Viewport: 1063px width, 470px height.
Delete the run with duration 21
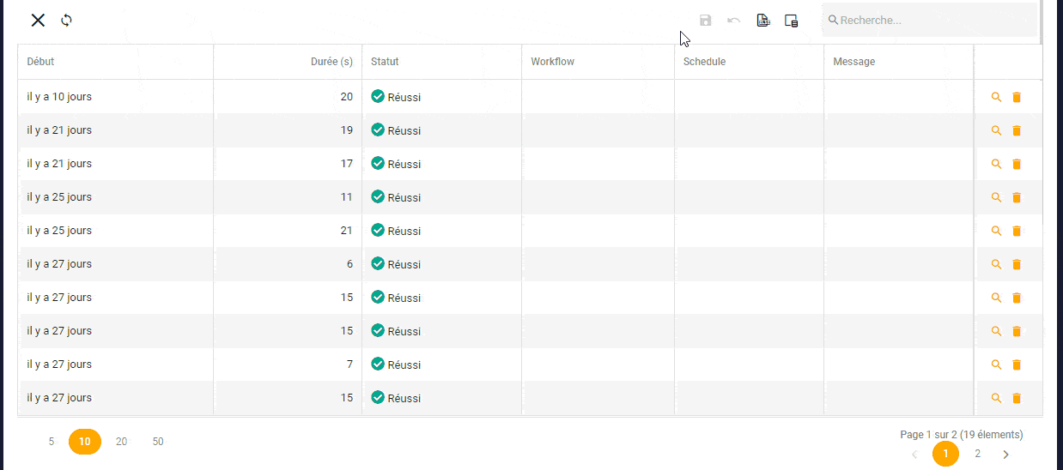[1017, 231]
